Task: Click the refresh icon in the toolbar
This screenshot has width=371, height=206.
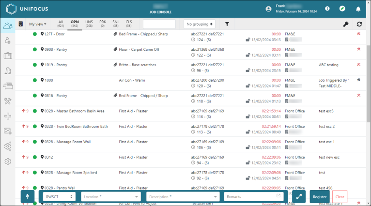Action: [x=359, y=24]
